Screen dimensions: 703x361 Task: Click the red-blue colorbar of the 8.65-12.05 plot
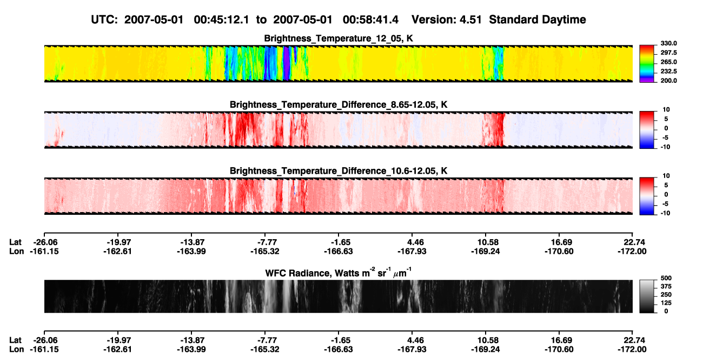pos(647,129)
